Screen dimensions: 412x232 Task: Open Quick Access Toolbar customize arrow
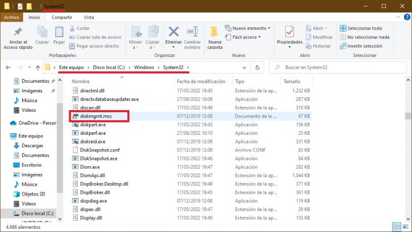pos(36,6)
